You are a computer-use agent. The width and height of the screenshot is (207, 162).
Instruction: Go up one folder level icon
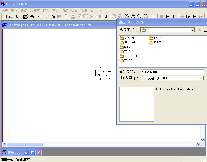point(205,30)
